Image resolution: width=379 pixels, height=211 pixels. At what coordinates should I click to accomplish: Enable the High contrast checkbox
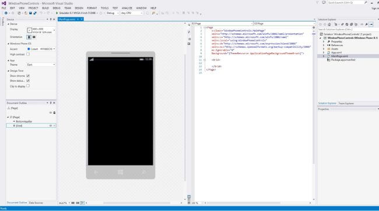(28, 54)
